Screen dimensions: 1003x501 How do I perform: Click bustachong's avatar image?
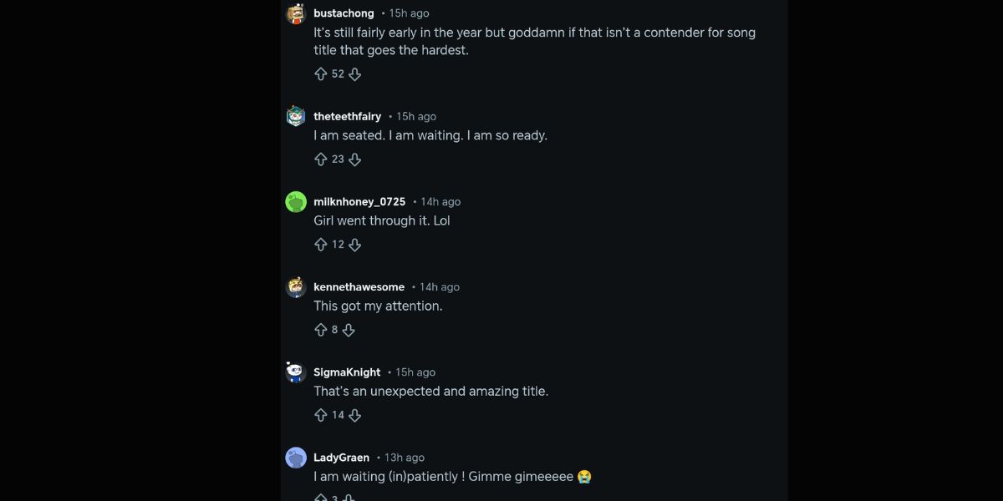click(x=296, y=14)
